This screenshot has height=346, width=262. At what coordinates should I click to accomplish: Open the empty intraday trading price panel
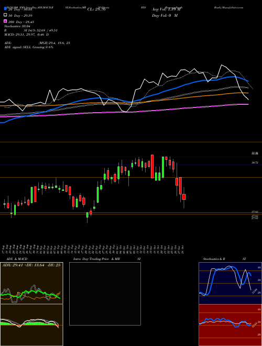105,294
